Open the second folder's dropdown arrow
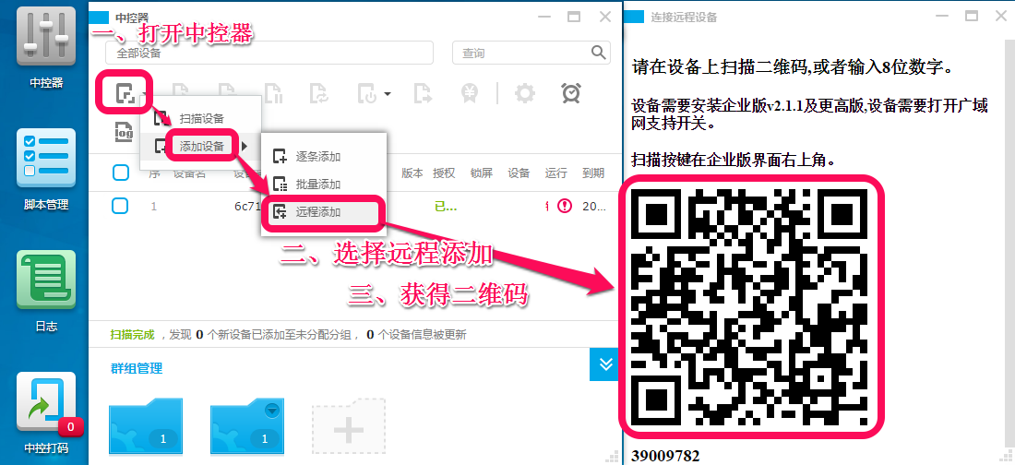This screenshot has height=465, width=1015. click(x=272, y=410)
